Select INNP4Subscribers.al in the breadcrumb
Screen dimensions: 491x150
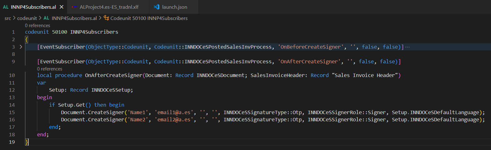74,18
